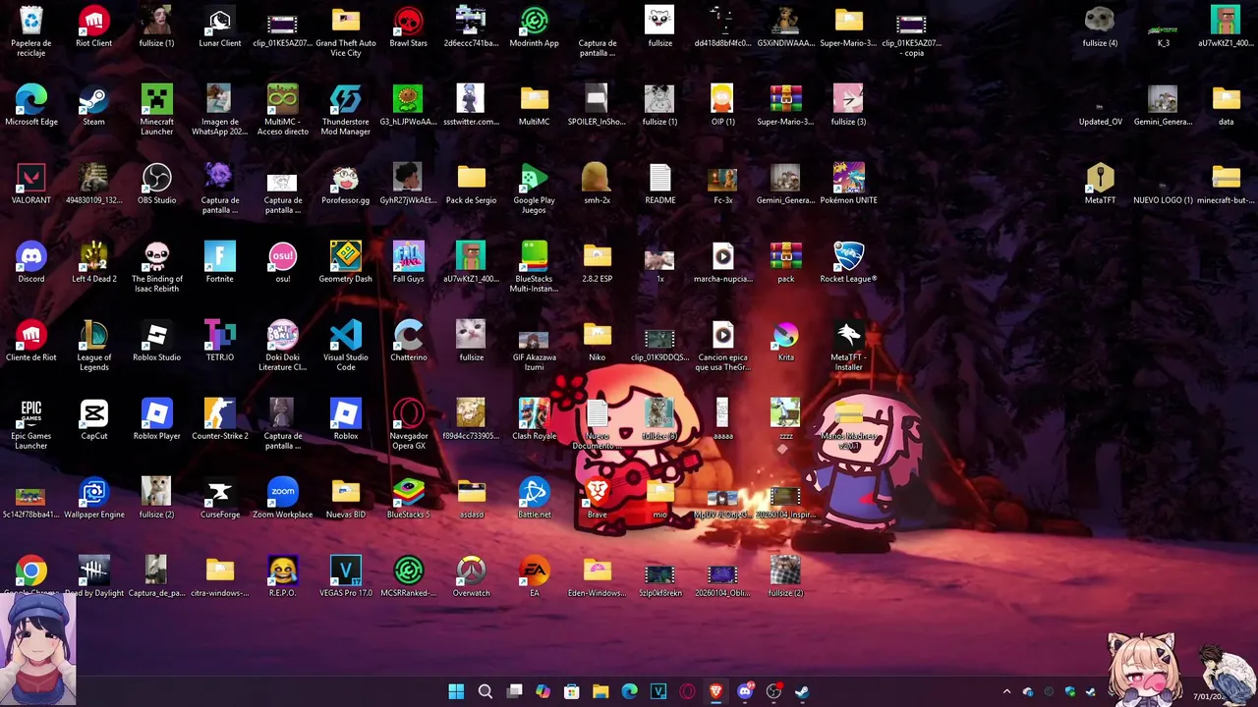1258x707 pixels.
Task: Select BlueStacks Multi-Instance Manager icon
Action: click(535, 257)
